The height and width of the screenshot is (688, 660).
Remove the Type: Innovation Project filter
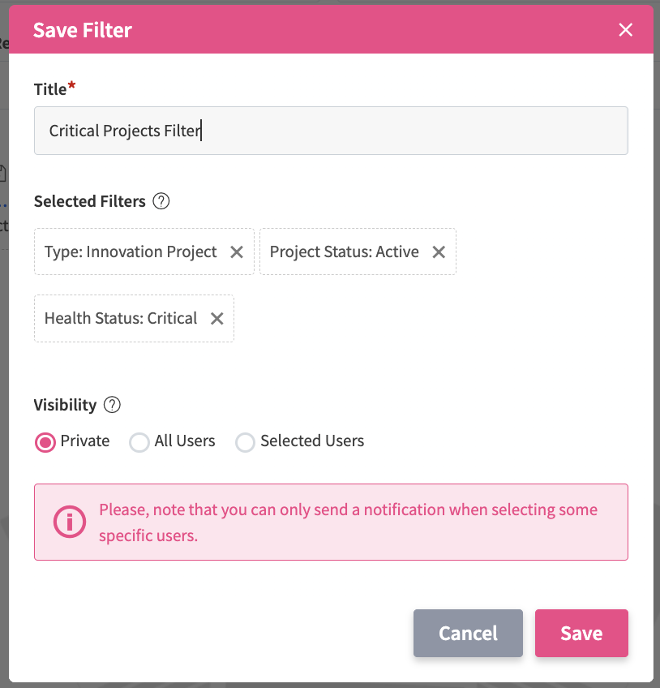tap(237, 252)
